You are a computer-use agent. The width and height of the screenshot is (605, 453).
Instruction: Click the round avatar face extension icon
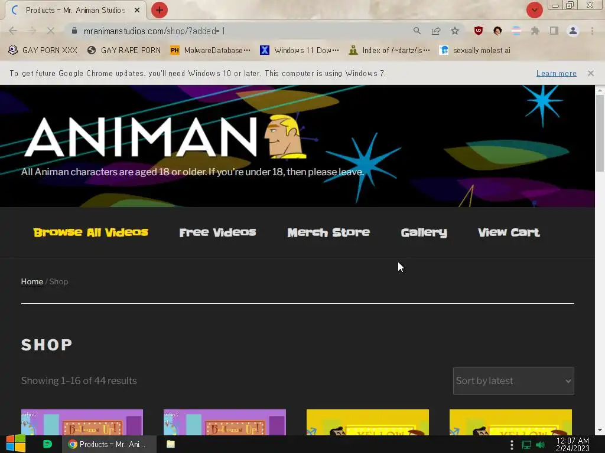[497, 31]
